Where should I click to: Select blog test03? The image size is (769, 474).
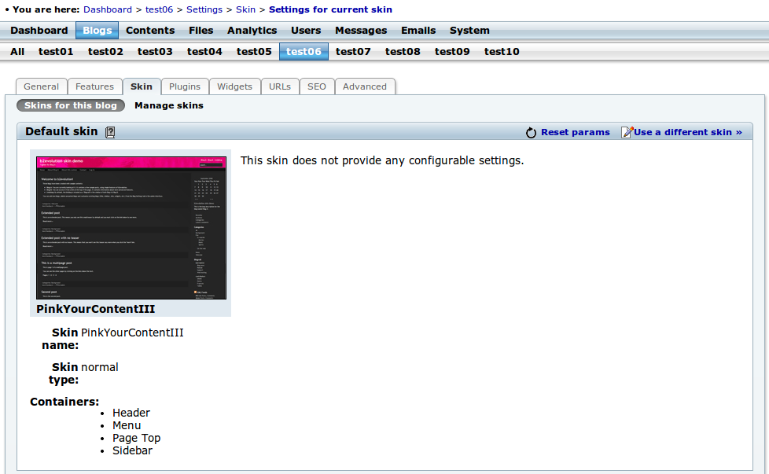155,51
